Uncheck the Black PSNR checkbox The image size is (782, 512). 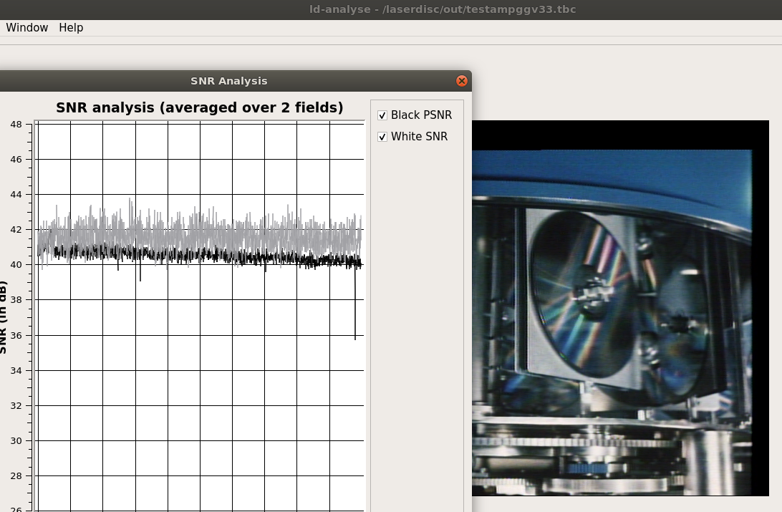[x=382, y=115]
